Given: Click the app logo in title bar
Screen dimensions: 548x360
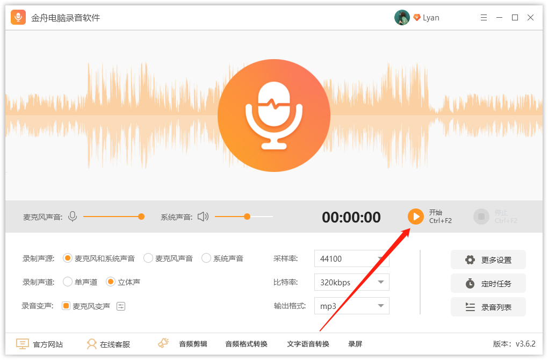Looking at the screenshot, I should click(18, 17).
